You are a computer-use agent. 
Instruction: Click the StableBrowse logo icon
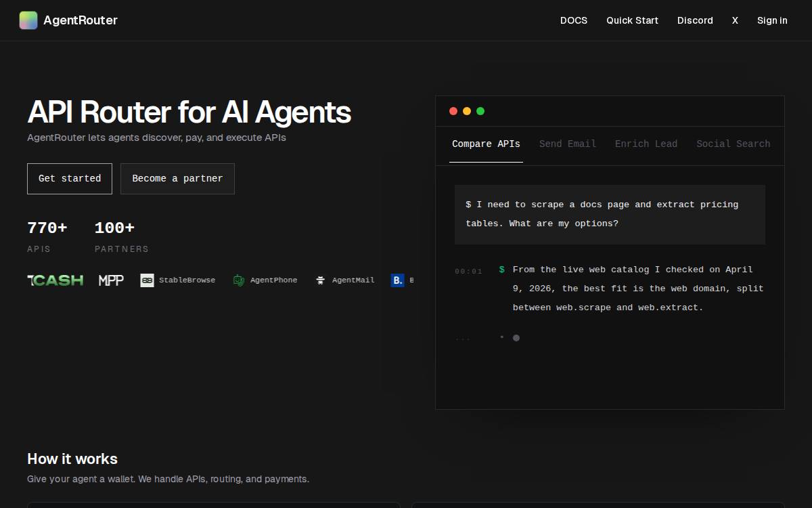click(147, 280)
